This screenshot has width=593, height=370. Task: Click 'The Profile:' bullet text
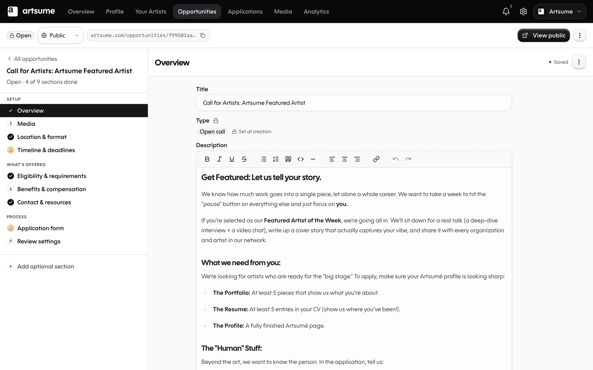(x=229, y=326)
